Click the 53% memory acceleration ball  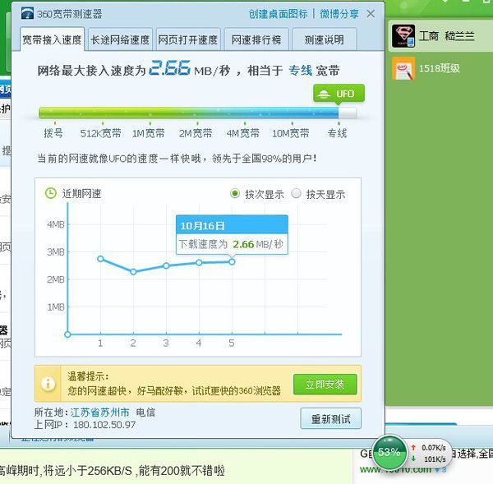[389, 452]
